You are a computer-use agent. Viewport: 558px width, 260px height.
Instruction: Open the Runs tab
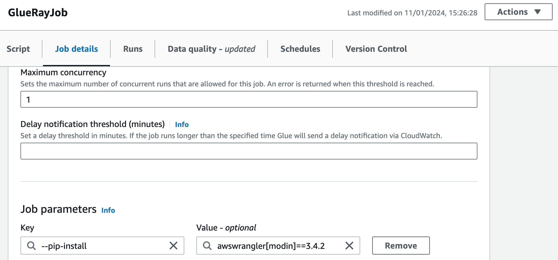pyautogui.click(x=133, y=49)
